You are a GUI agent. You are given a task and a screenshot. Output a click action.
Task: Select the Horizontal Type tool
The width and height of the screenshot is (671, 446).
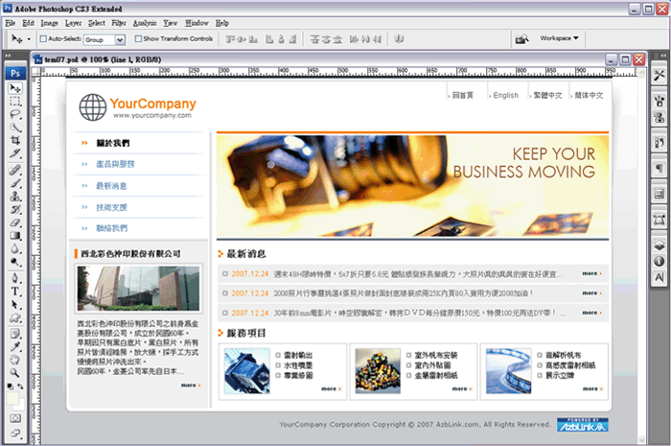pyautogui.click(x=15, y=290)
